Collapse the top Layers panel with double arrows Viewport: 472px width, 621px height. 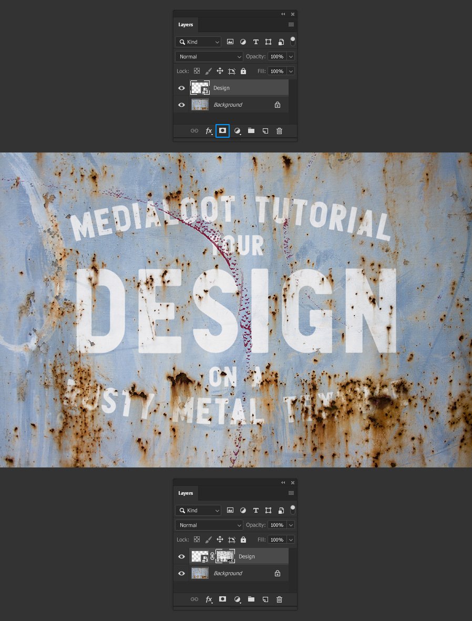pyautogui.click(x=283, y=14)
